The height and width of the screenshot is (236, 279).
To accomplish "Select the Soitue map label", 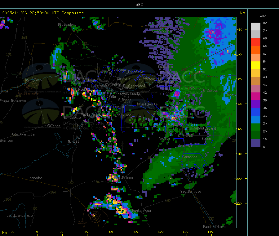I will 165,138.
